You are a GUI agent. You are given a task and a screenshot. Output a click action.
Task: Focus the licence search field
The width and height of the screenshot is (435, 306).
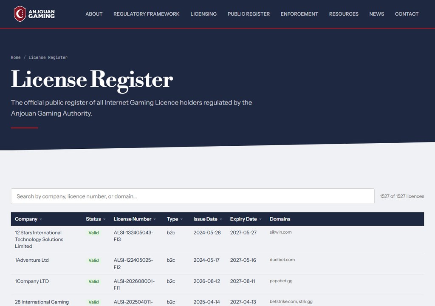point(192,196)
